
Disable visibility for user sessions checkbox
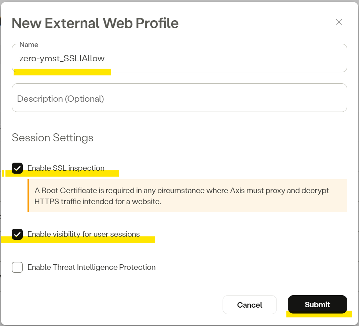coord(17,234)
